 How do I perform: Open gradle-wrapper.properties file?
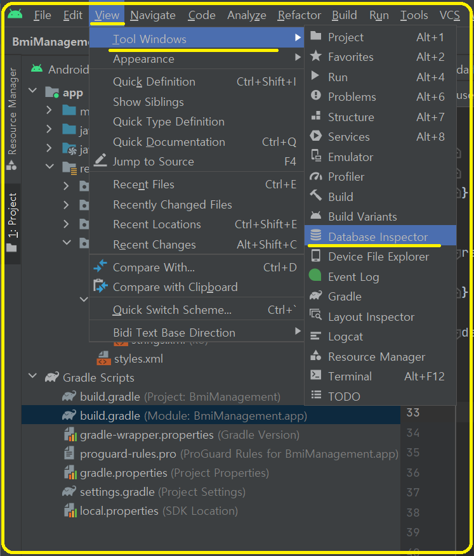coord(146,435)
